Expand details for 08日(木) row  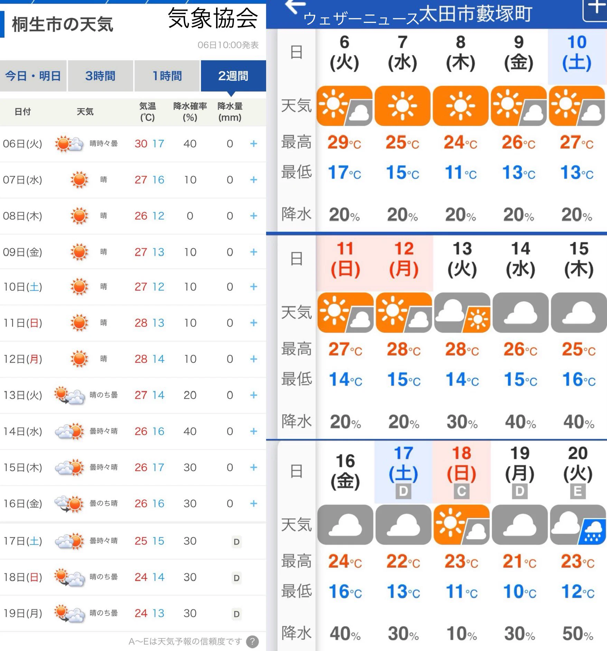[254, 216]
